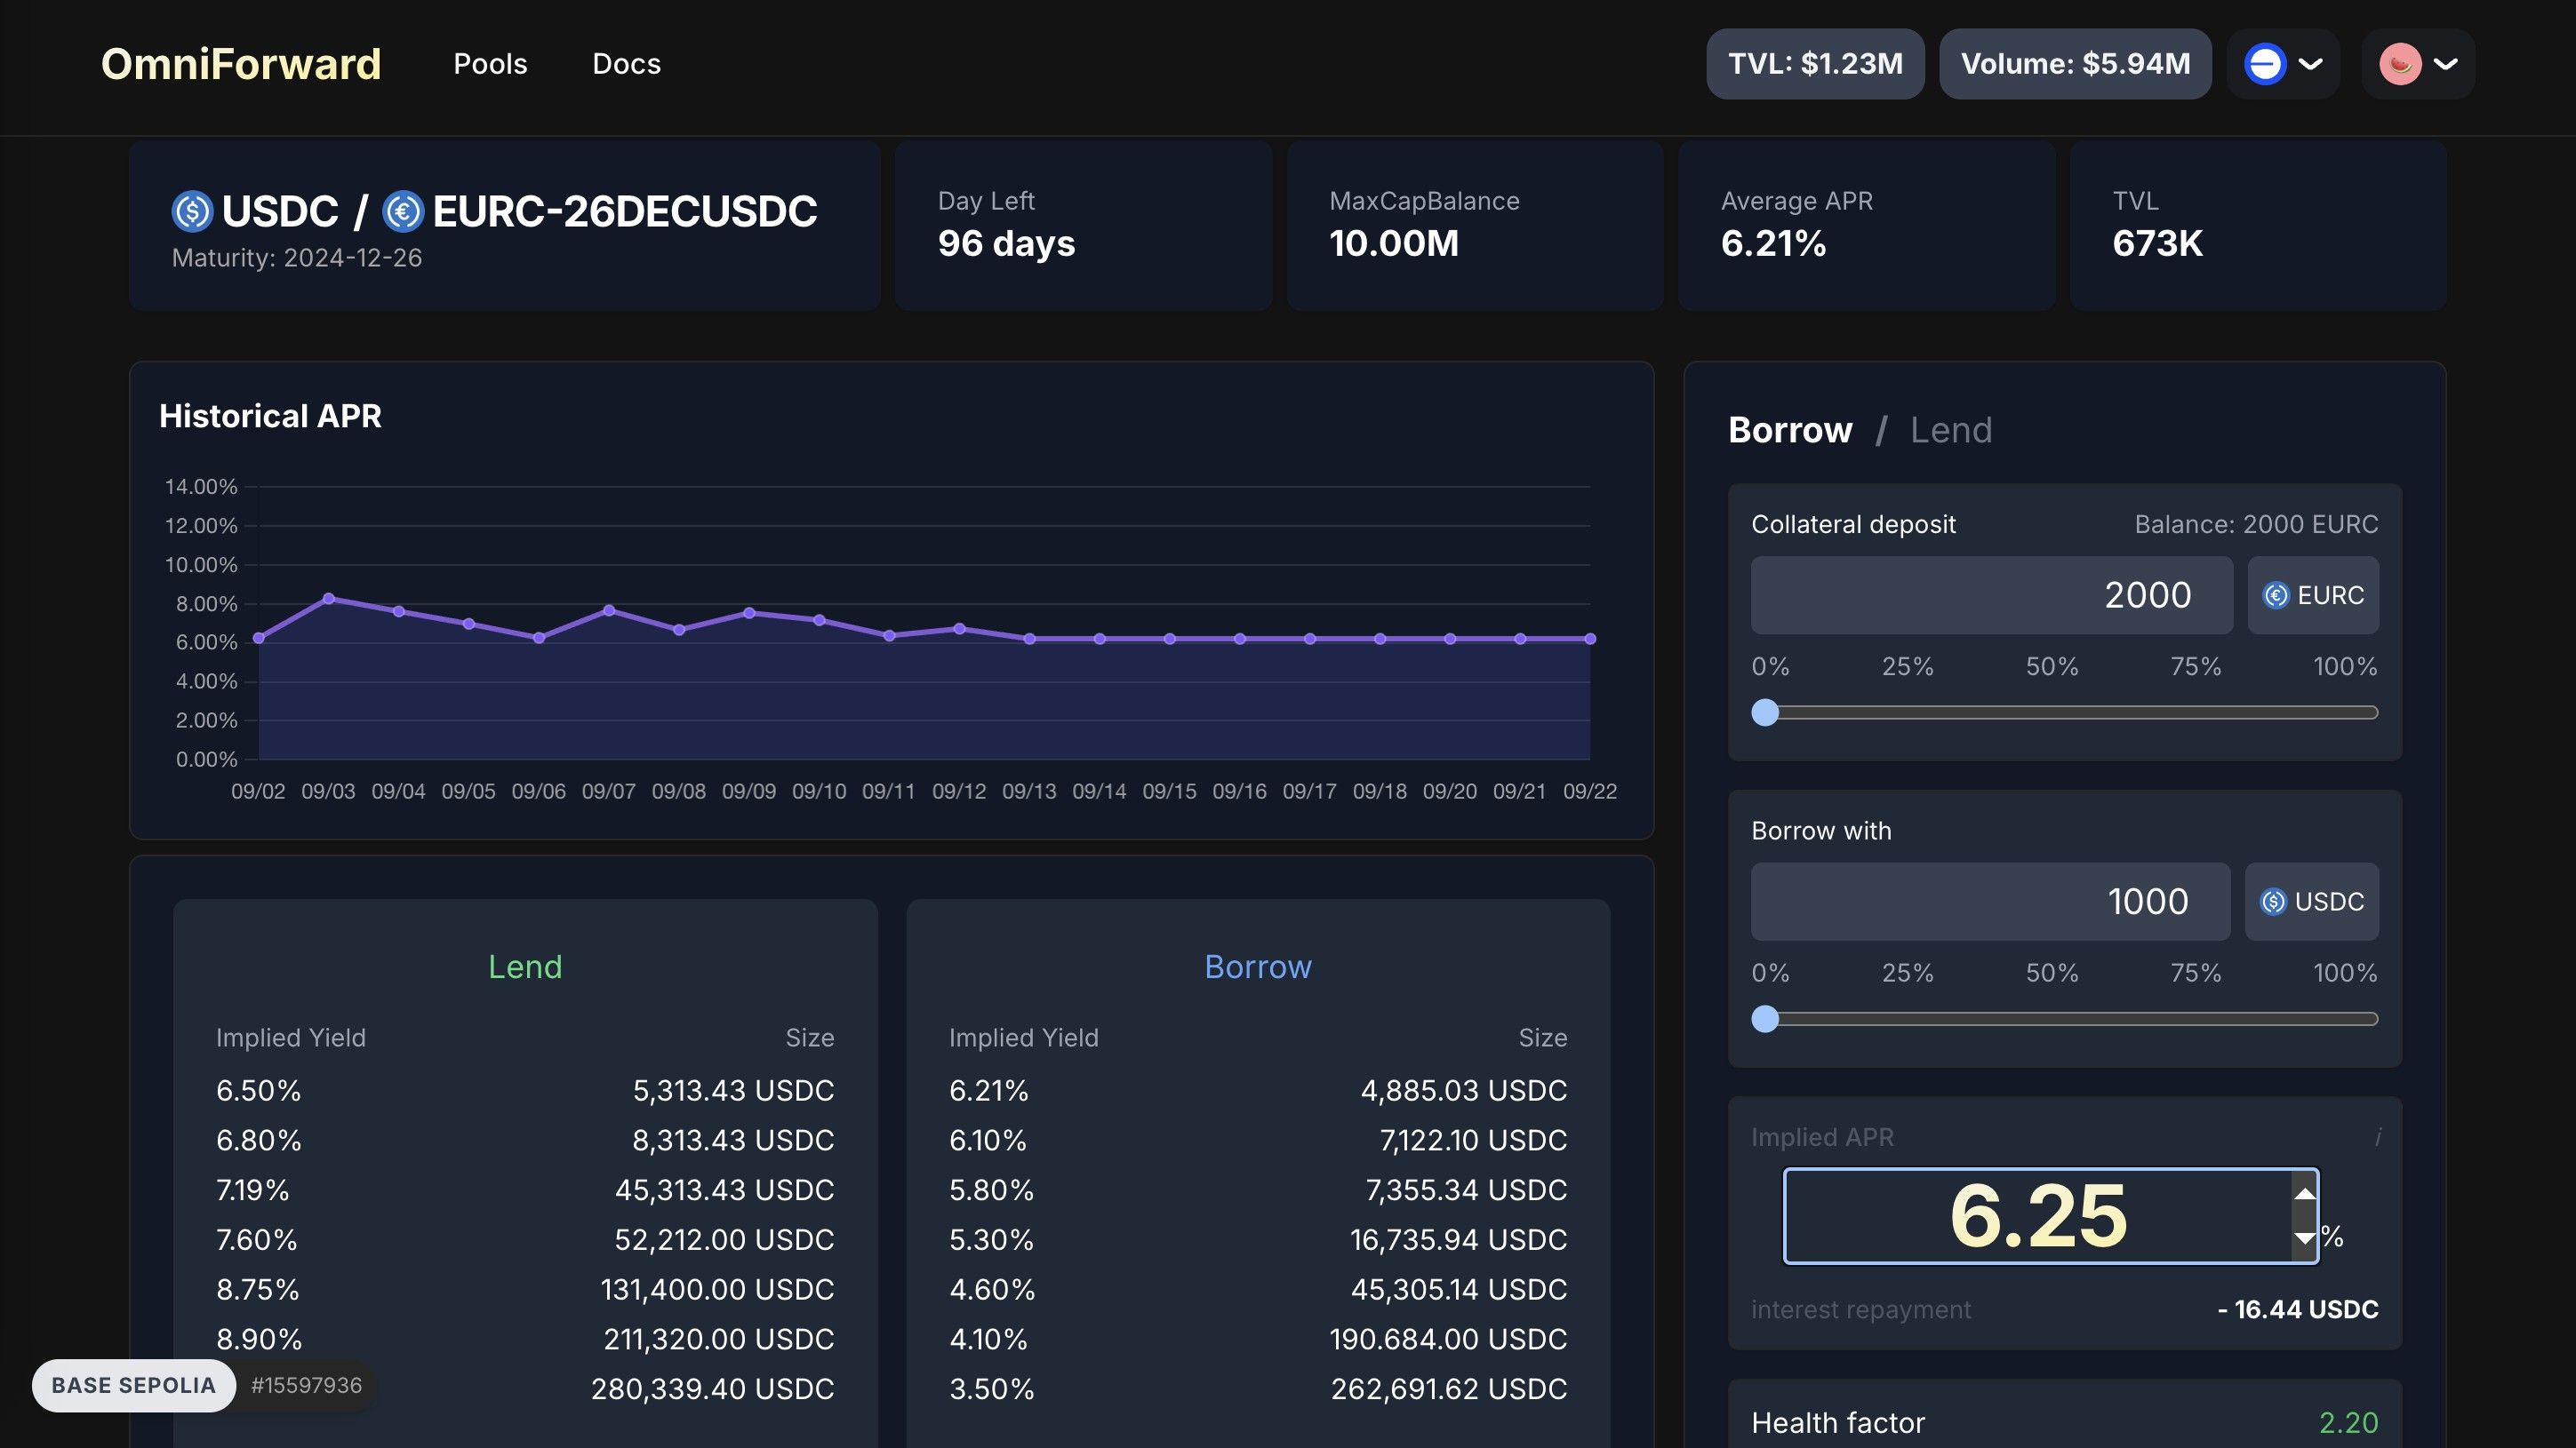
Task: Select the 8.75% lend order row
Action: 525,1289
